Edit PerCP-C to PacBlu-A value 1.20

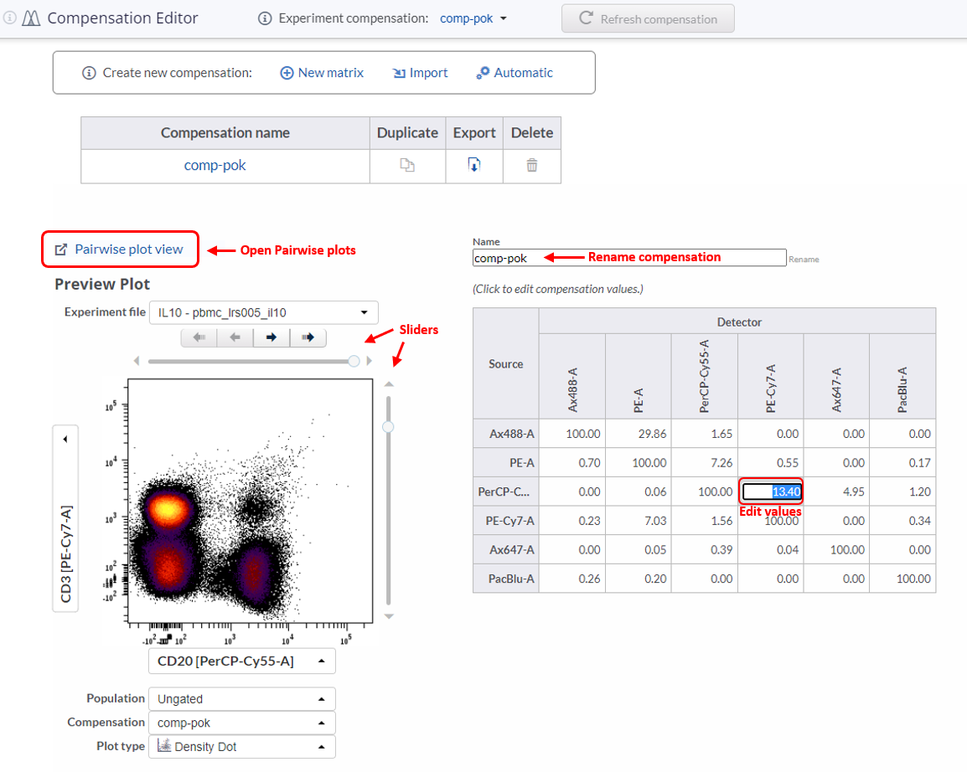pos(902,492)
